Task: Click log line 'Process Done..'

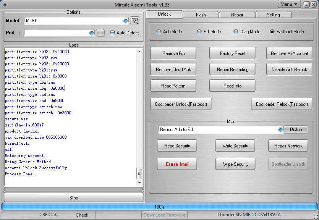Action: pyautogui.click(x=20, y=174)
